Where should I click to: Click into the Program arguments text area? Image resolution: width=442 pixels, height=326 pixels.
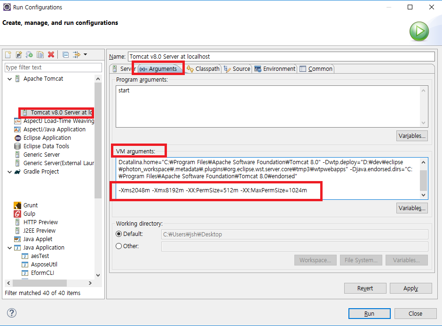272,106
